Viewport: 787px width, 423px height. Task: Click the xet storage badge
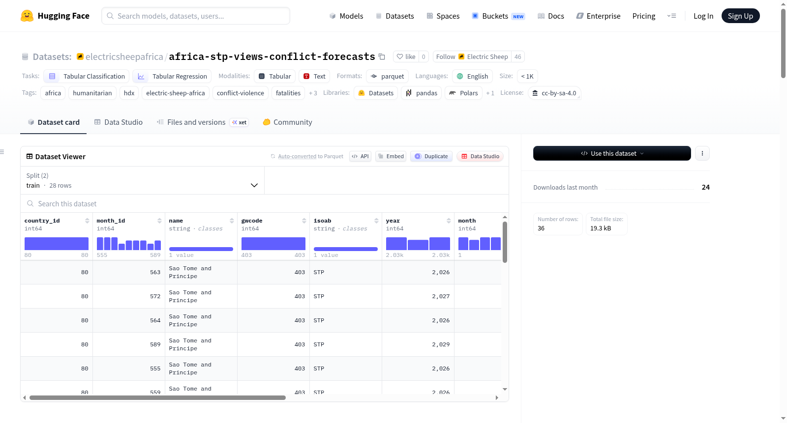[239, 122]
